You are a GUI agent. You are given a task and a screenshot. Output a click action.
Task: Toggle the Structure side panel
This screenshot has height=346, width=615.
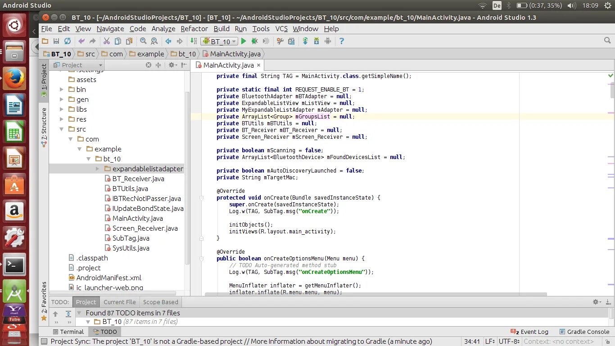(44, 127)
